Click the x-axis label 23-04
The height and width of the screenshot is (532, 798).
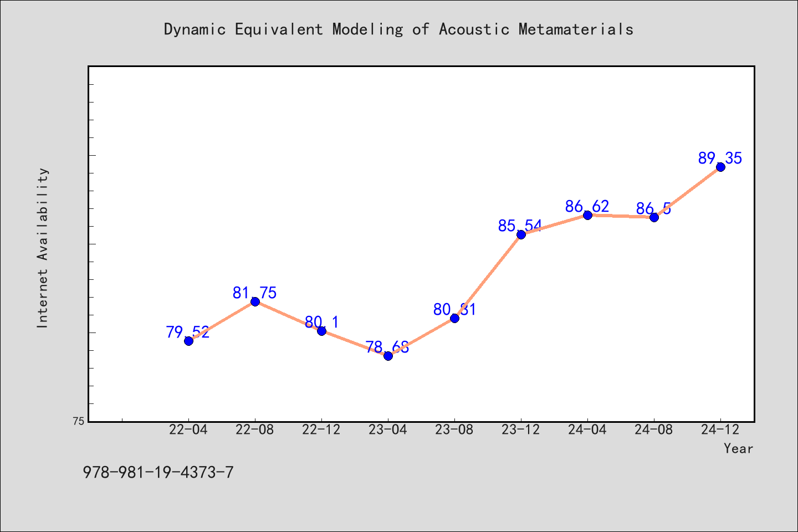click(388, 430)
